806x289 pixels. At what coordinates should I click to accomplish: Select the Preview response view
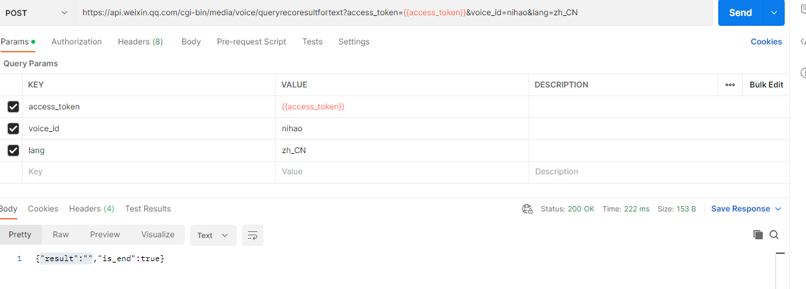tap(105, 235)
